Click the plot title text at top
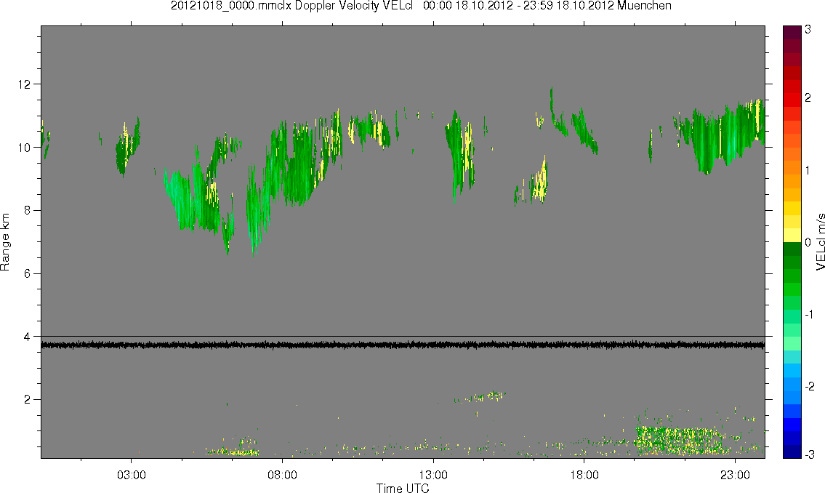The width and height of the screenshot is (825, 493). [x=421, y=6]
